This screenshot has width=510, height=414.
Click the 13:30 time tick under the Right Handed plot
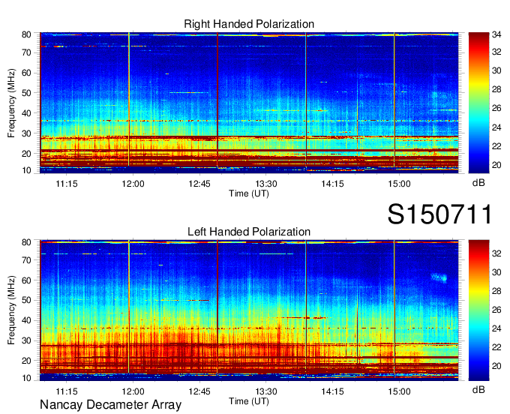point(266,184)
